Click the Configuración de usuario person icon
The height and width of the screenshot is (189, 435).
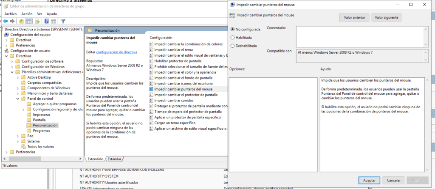(7, 51)
